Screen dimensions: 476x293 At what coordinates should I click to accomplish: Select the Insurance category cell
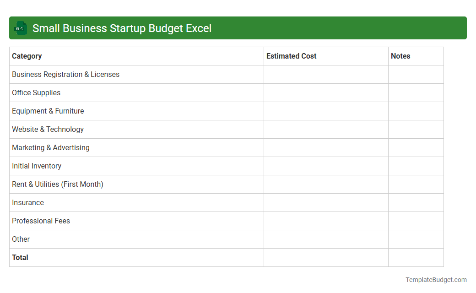(28, 202)
